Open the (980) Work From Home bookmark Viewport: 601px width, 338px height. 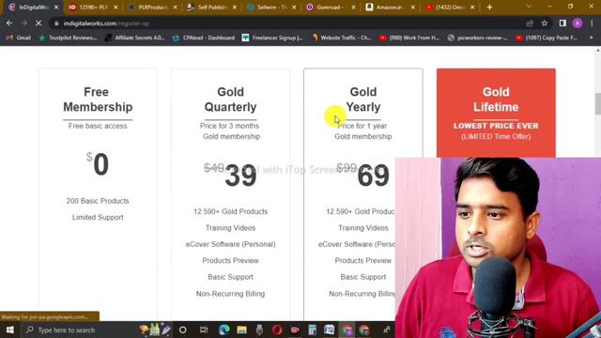coord(409,38)
